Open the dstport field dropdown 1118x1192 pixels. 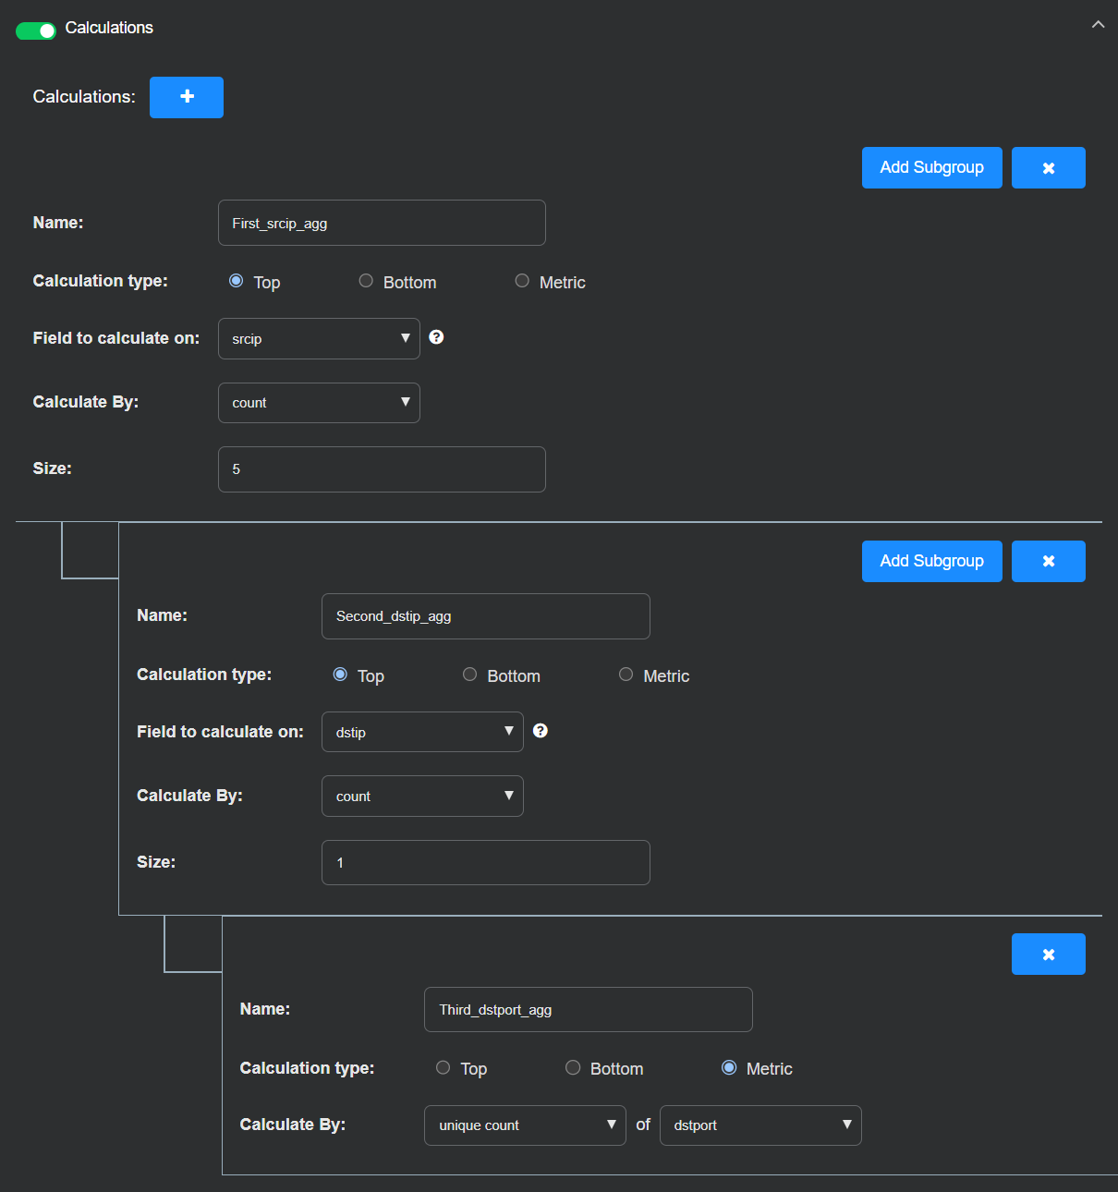(760, 1125)
